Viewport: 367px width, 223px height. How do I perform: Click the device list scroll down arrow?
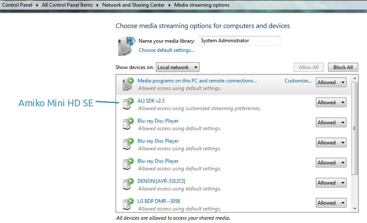click(355, 209)
